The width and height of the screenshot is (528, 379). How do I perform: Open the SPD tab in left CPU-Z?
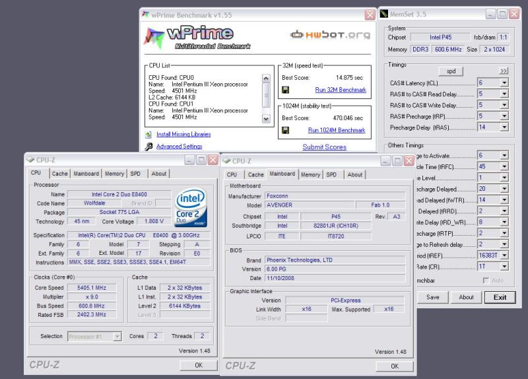pyautogui.click(x=135, y=174)
